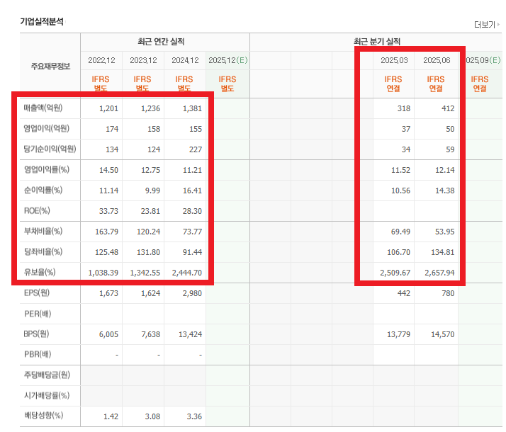Select the 2025.03 quarterly column header
The image size is (506, 432).
[393, 61]
